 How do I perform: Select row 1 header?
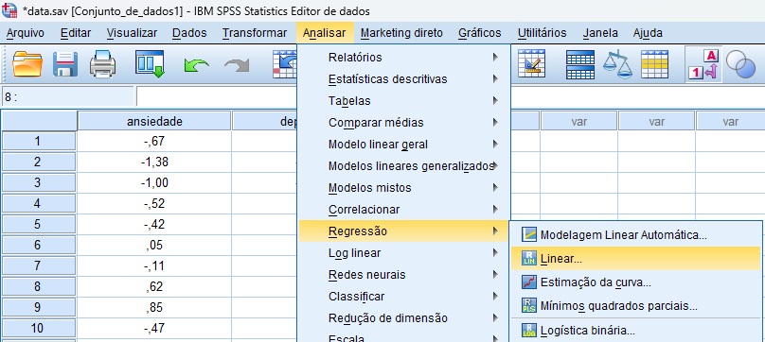[38, 142]
